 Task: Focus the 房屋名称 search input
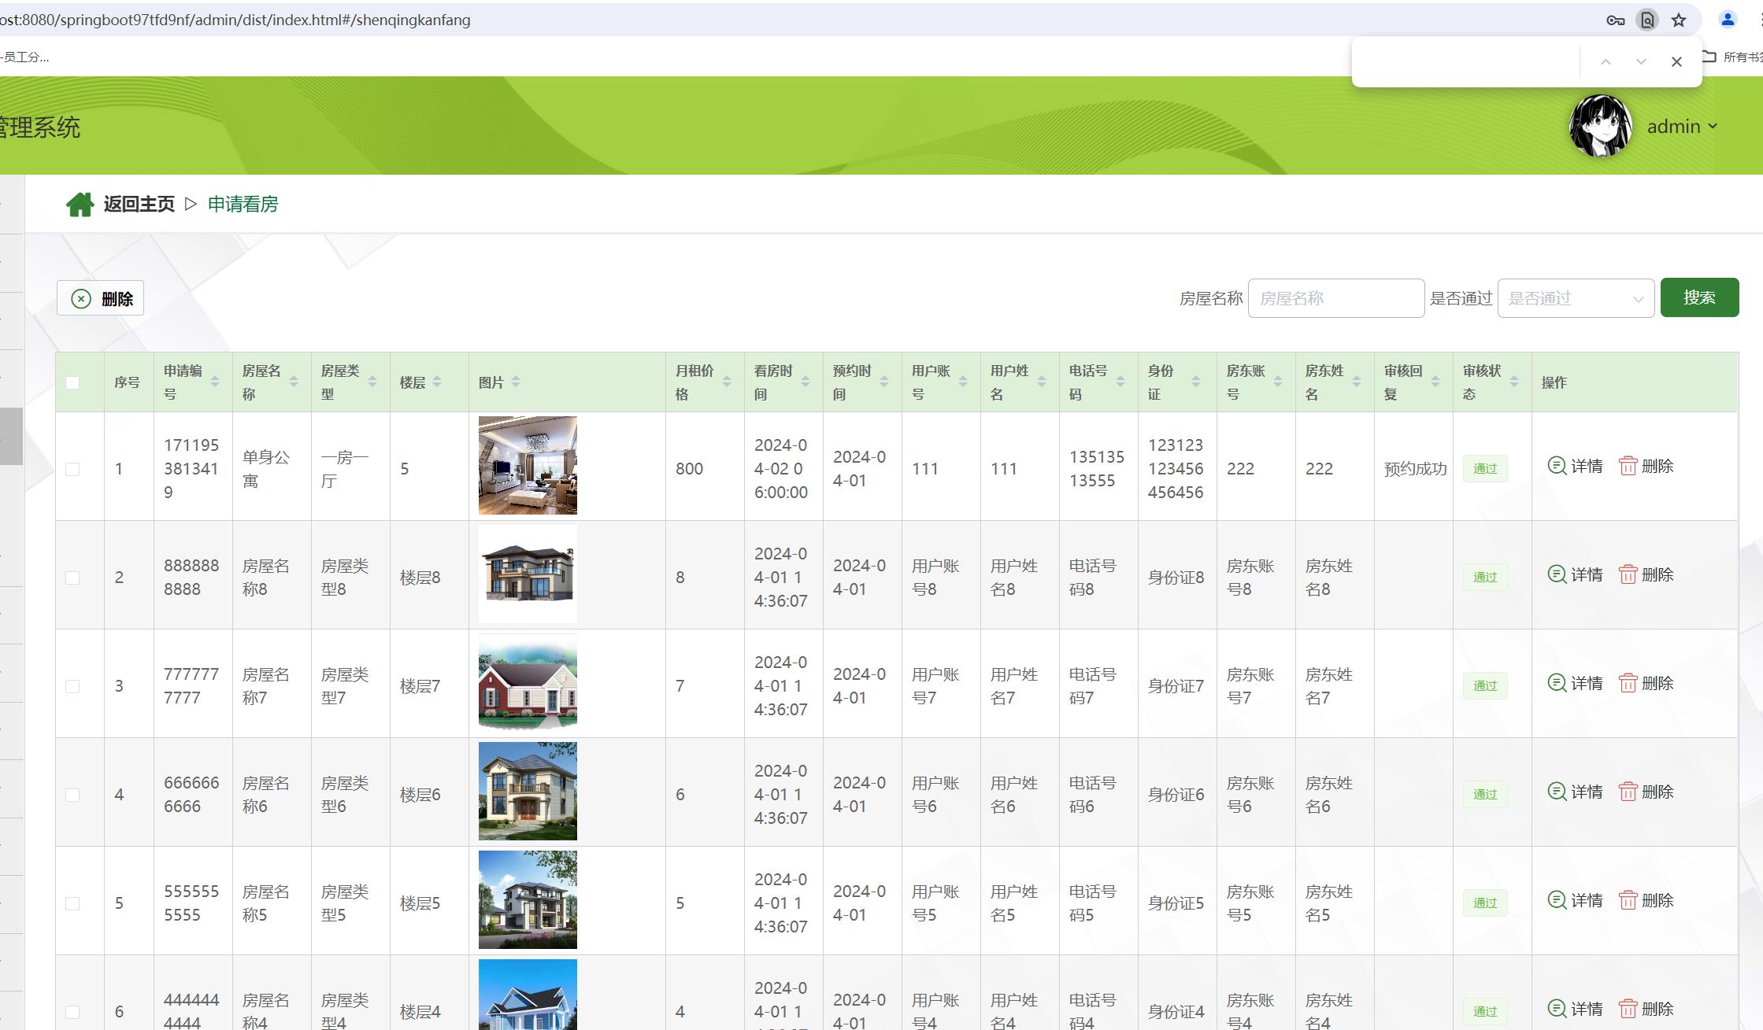click(x=1335, y=298)
